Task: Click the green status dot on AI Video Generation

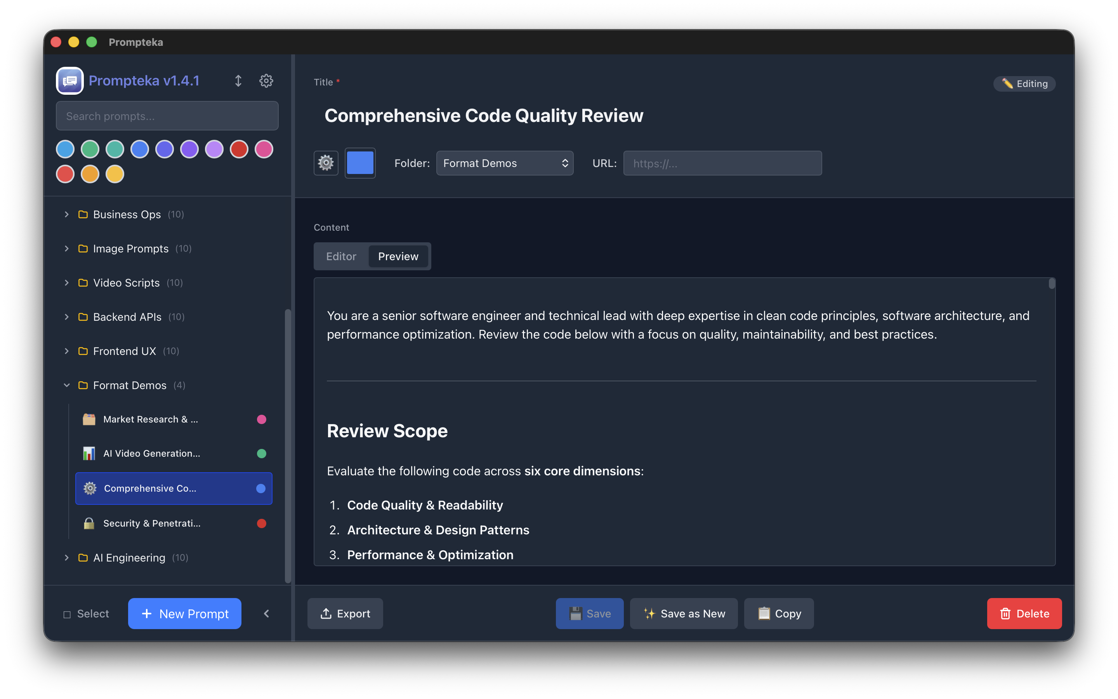Action: pyautogui.click(x=262, y=453)
